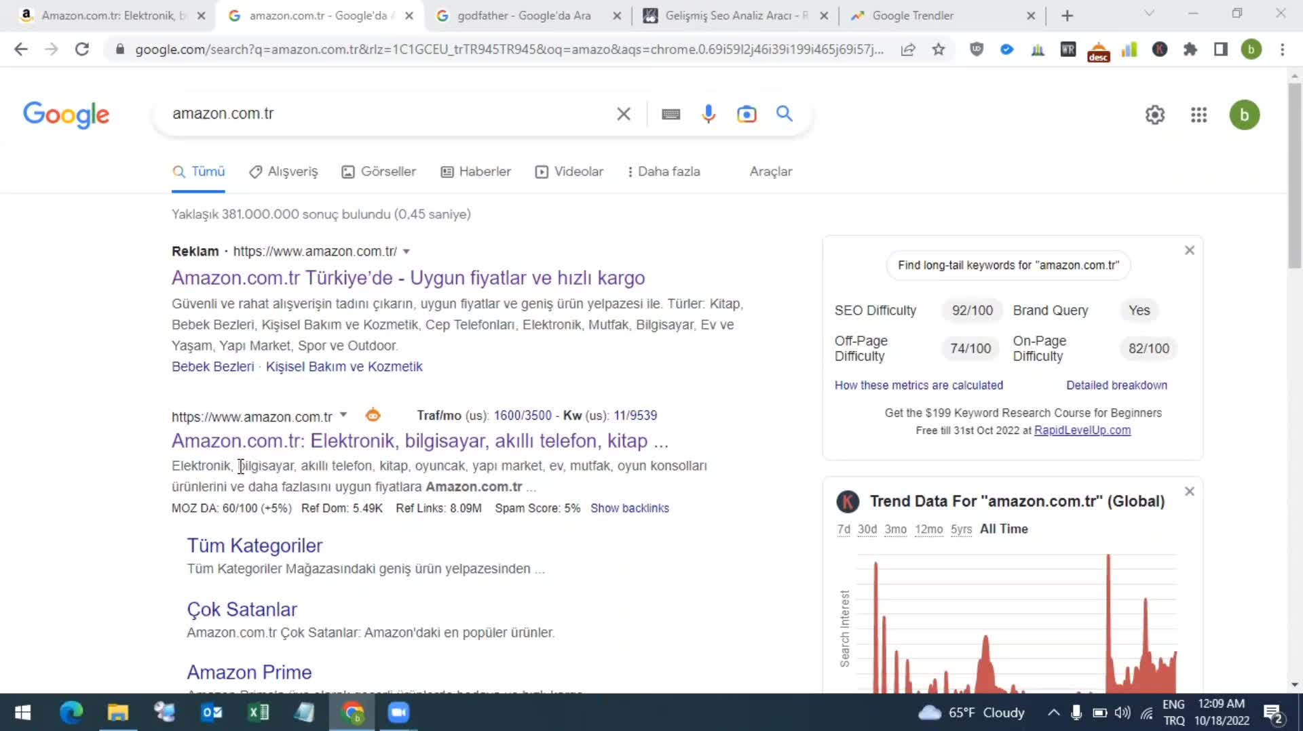Image resolution: width=1303 pixels, height=731 pixels.
Task: Open Google account avatar on page
Action: (1245, 115)
